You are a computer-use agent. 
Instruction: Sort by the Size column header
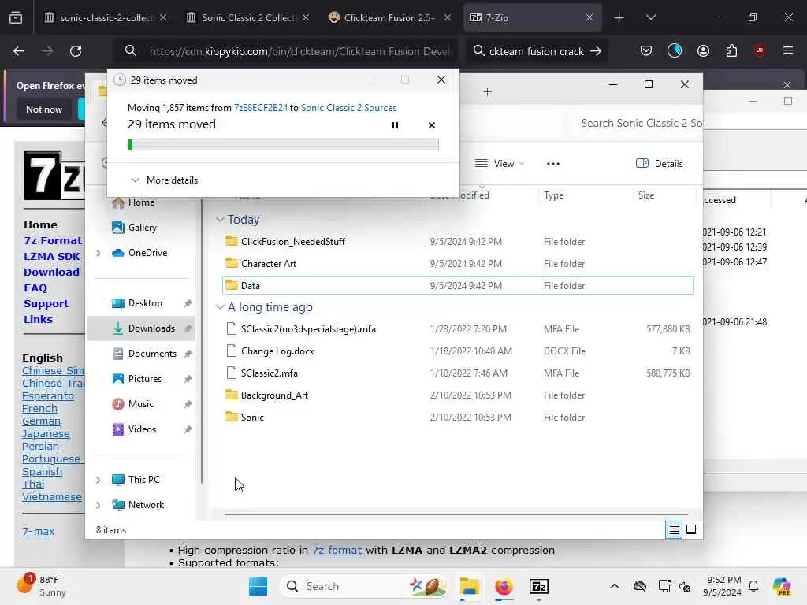[664, 195]
